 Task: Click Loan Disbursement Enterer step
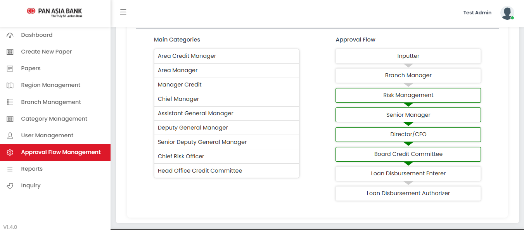[x=408, y=173]
